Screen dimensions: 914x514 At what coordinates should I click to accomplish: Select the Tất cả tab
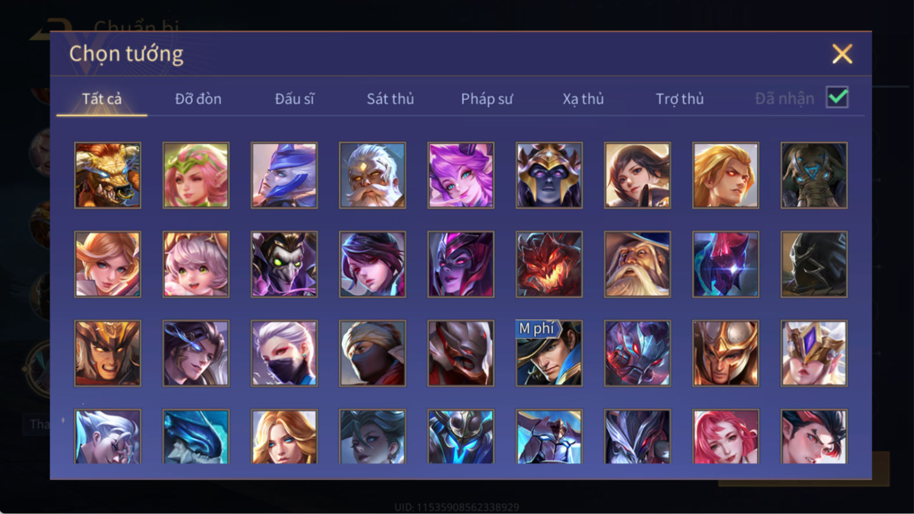click(102, 99)
